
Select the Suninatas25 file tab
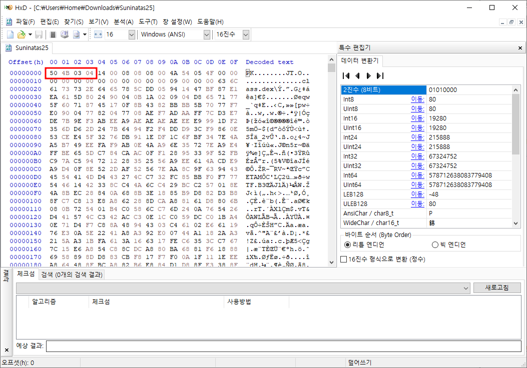(x=27, y=48)
